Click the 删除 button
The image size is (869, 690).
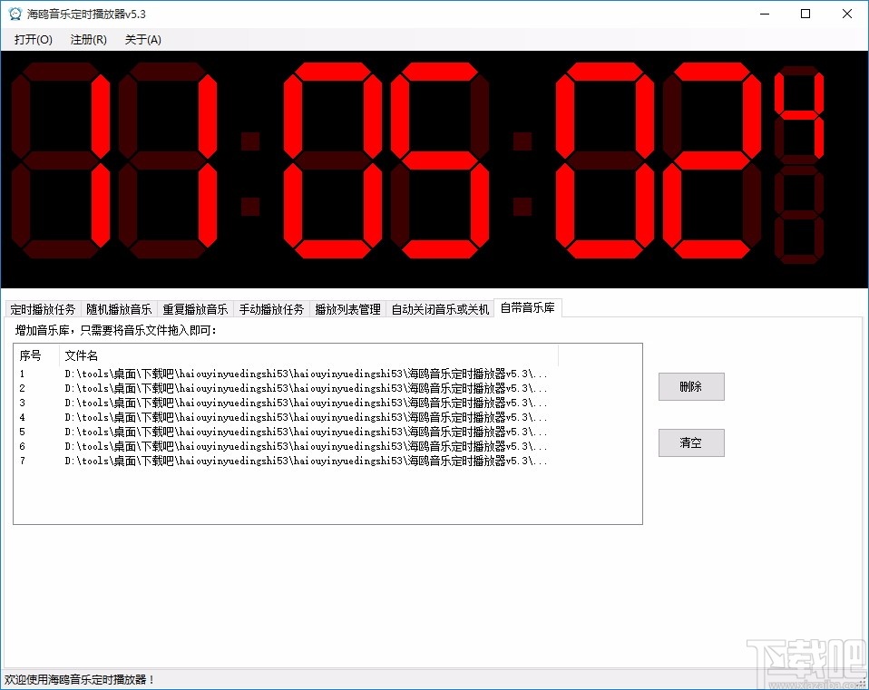[x=691, y=386]
